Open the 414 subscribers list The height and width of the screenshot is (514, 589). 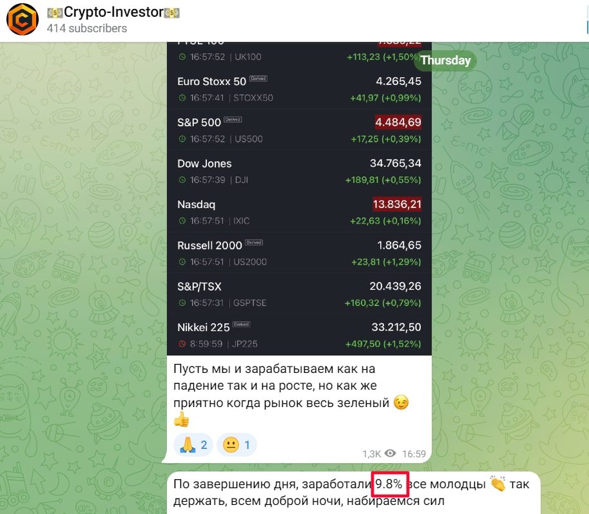[87, 28]
